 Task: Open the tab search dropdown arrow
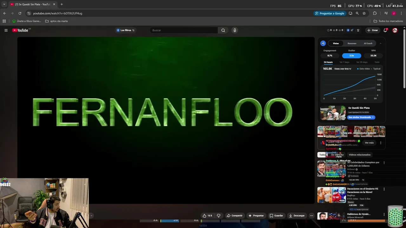pyautogui.click(x=4, y=4)
